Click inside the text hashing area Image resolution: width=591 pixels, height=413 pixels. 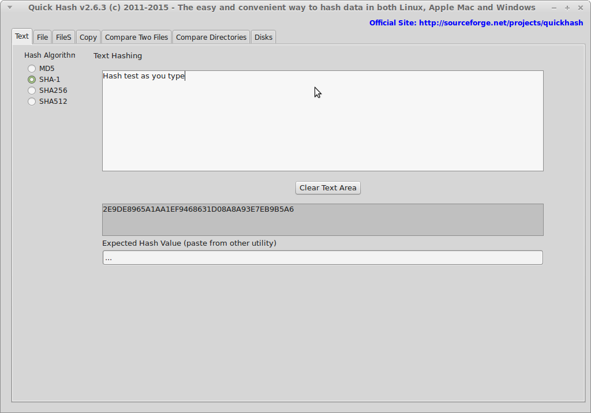(322, 120)
